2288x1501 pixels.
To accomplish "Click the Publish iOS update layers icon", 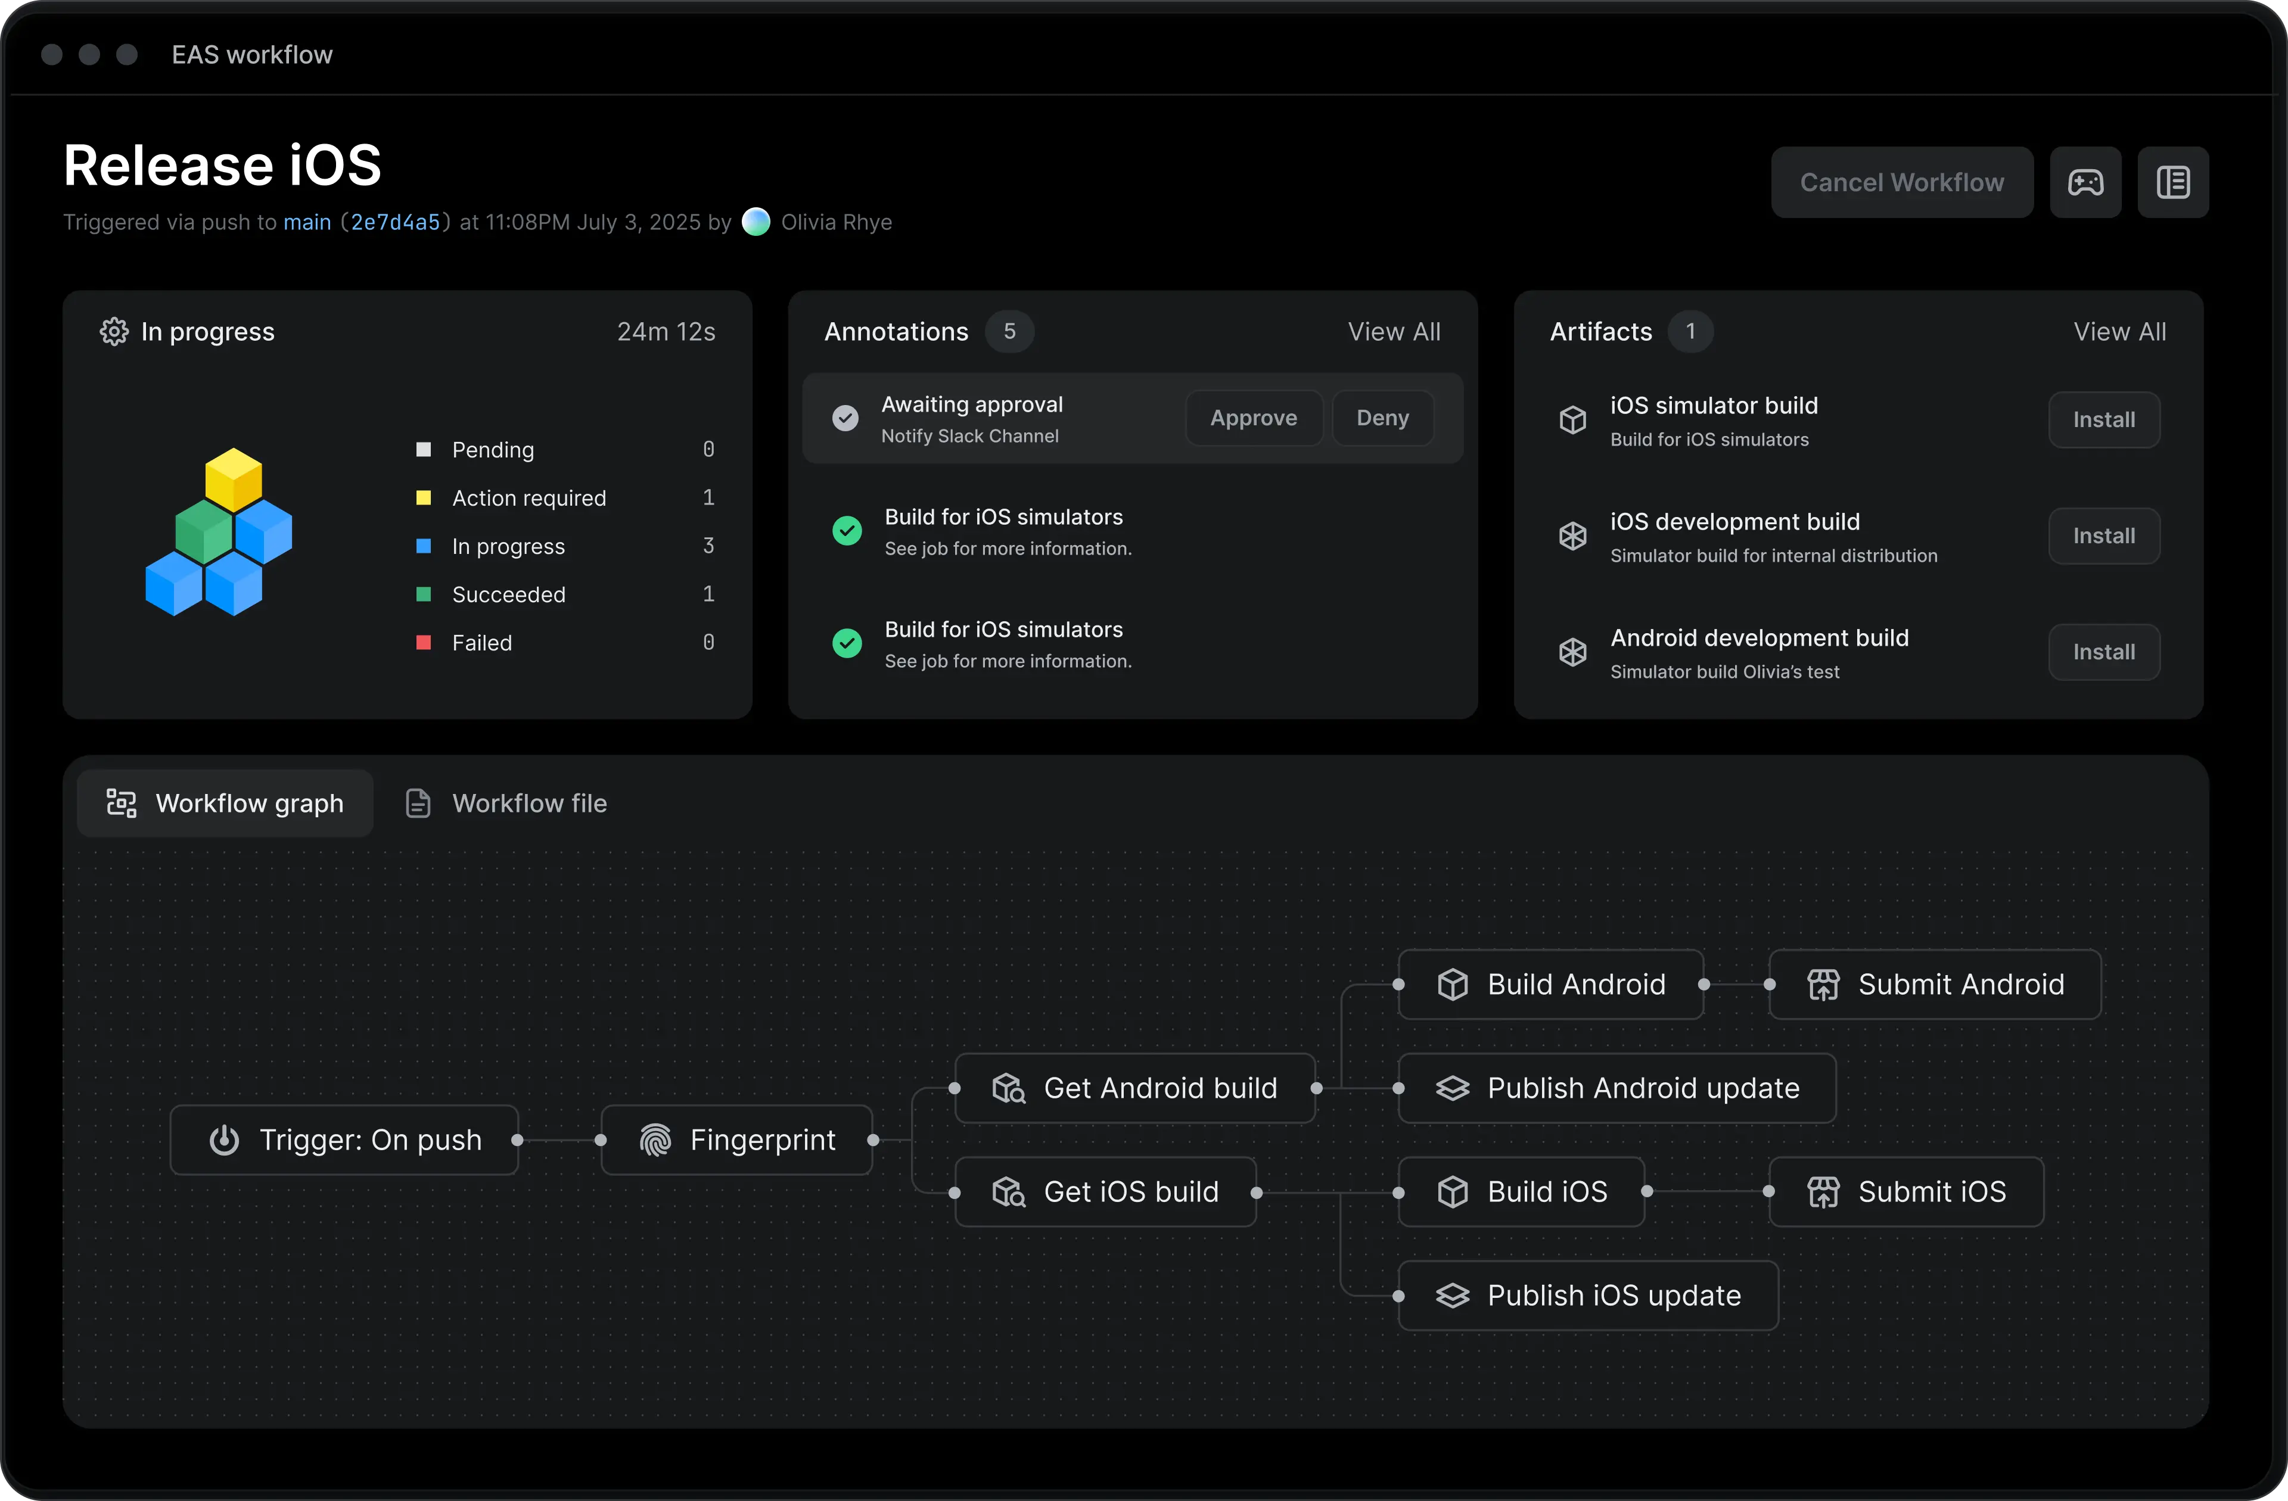I will [1453, 1296].
